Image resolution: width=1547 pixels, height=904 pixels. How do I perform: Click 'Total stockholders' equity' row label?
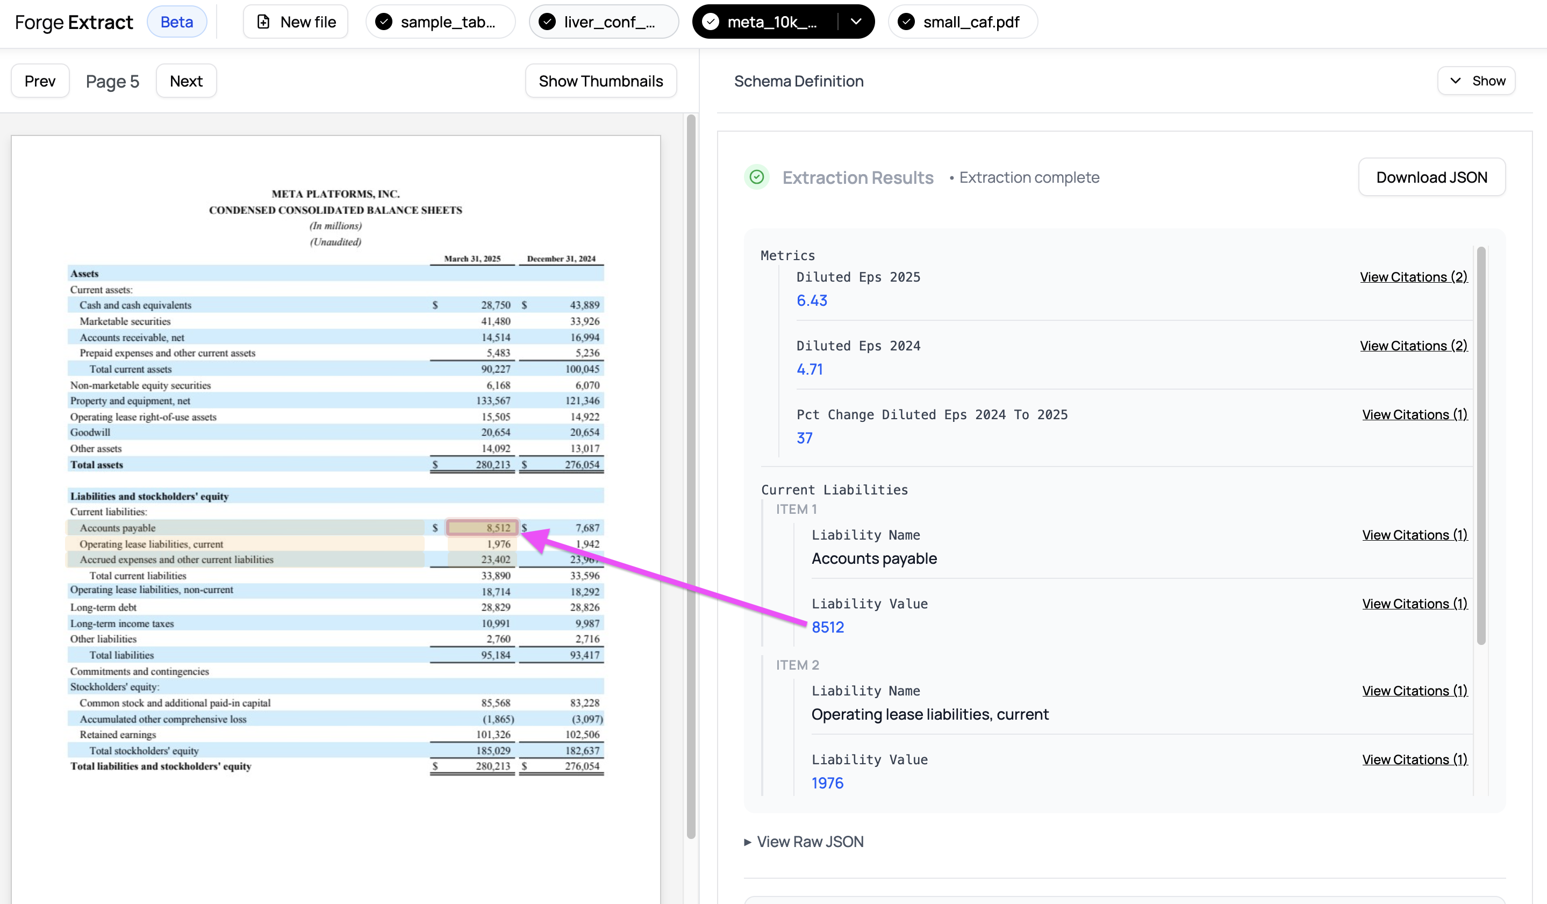pos(144,751)
